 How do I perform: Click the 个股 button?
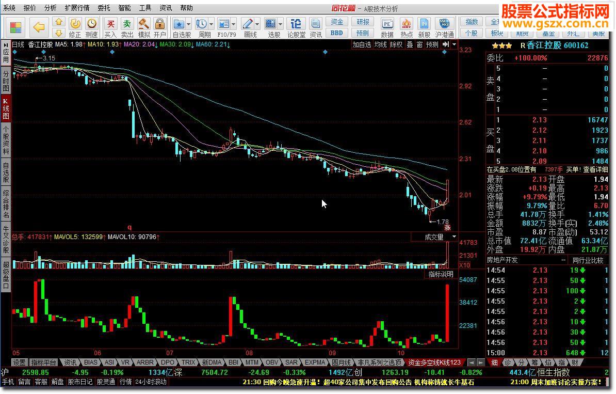click(x=472, y=33)
